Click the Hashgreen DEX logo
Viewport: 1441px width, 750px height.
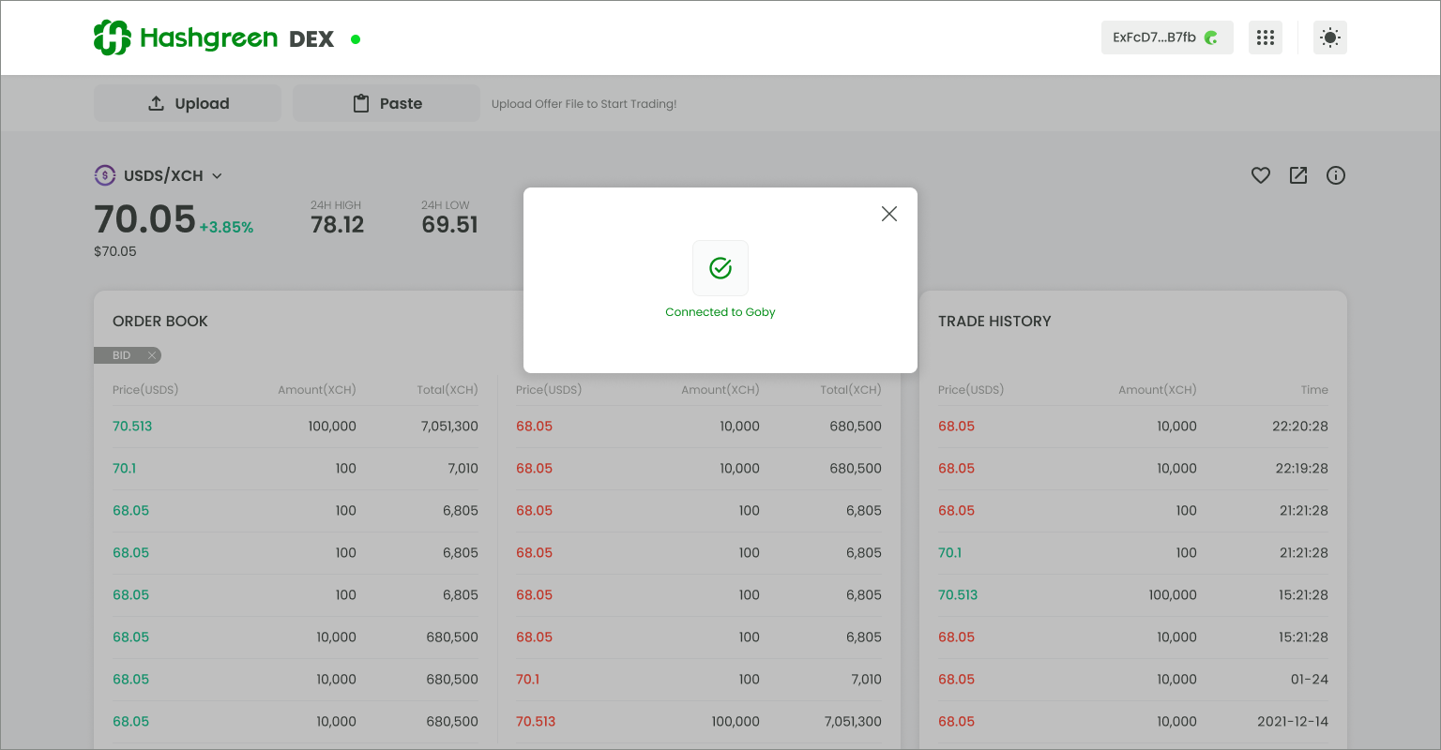click(x=214, y=38)
